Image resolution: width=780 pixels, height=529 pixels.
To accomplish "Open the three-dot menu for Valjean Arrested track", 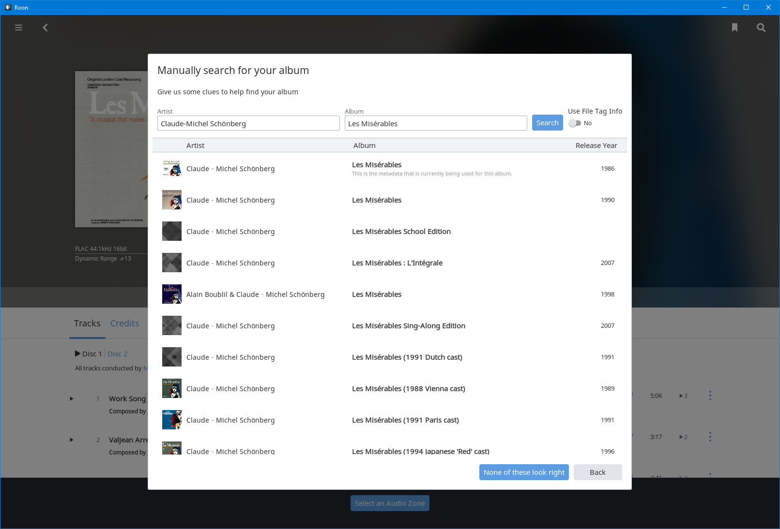I will [x=710, y=437].
